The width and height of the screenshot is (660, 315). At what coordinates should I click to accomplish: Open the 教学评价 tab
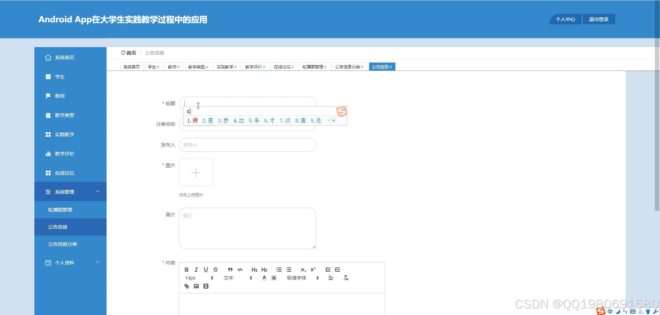(253, 66)
